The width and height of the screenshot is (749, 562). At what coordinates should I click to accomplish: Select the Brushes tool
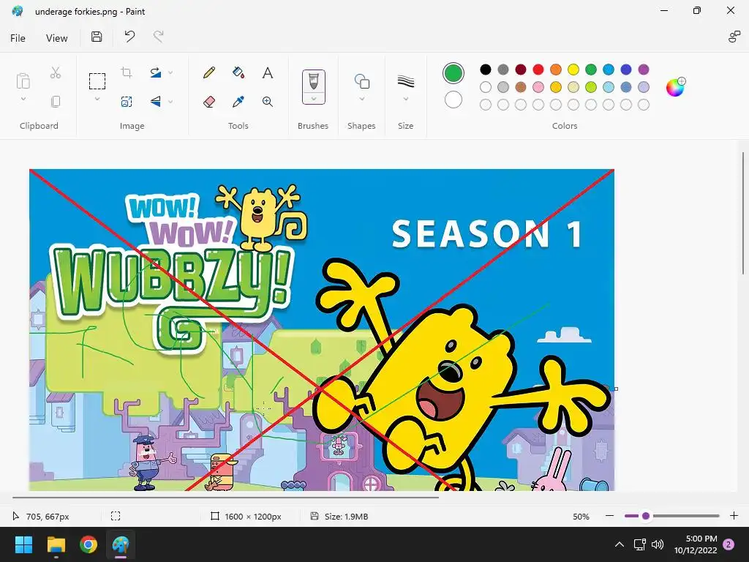[x=313, y=82]
